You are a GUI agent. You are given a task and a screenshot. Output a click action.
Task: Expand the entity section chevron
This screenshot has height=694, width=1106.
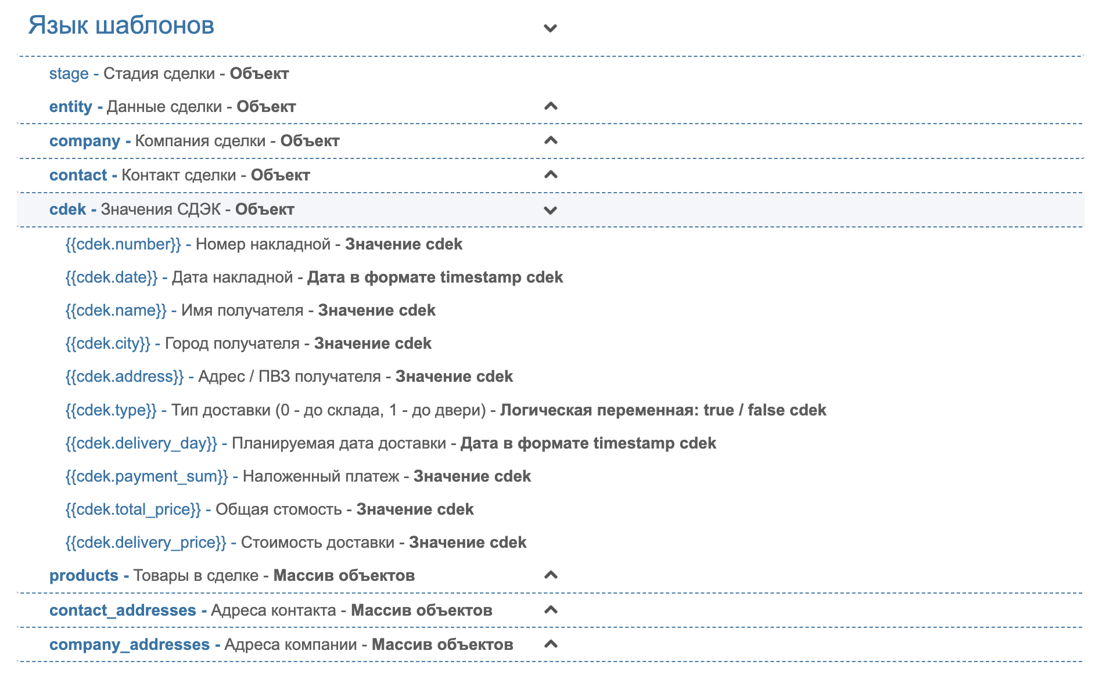click(x=550, y=106)
